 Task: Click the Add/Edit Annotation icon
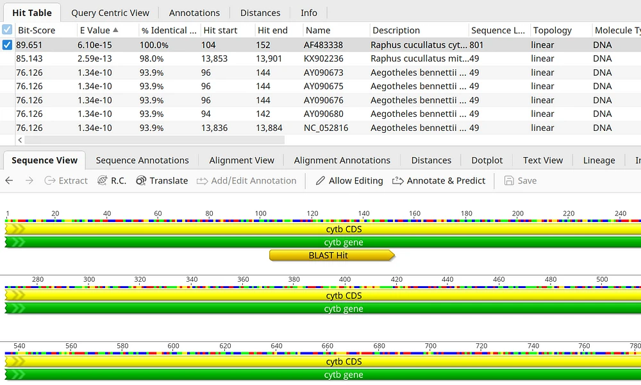coord(203,181)
